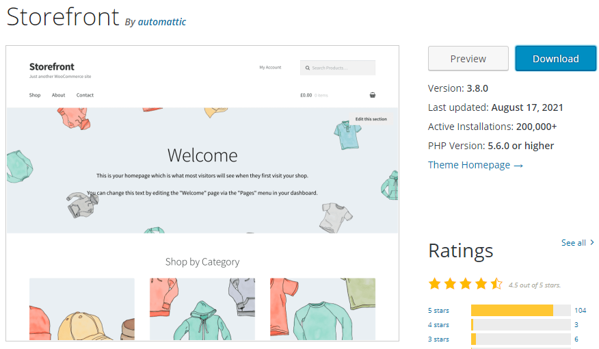This screenshot has height=349, width=599.
Task: Click the fourth rating star icon
Action: (481, 283)
